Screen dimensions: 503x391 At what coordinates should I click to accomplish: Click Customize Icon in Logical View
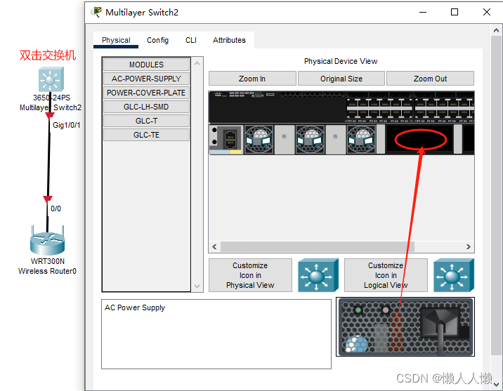(x=386, y=275)
